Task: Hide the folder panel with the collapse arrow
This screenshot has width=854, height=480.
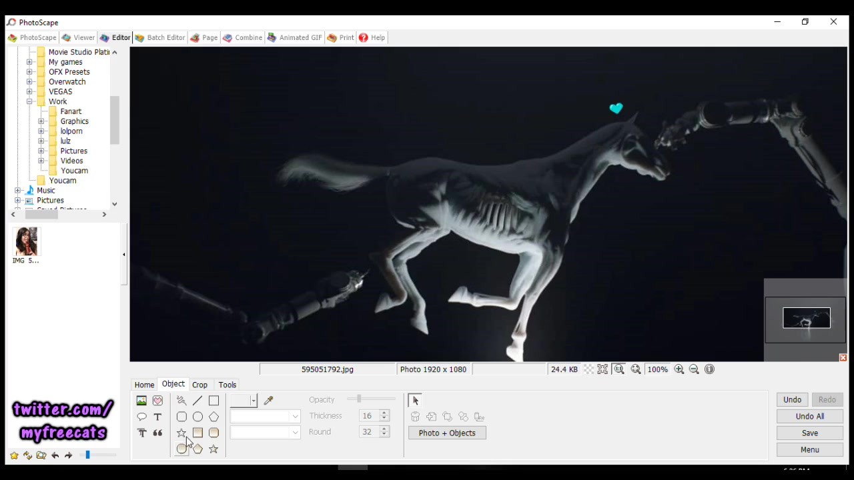Action: pos(123,255)
